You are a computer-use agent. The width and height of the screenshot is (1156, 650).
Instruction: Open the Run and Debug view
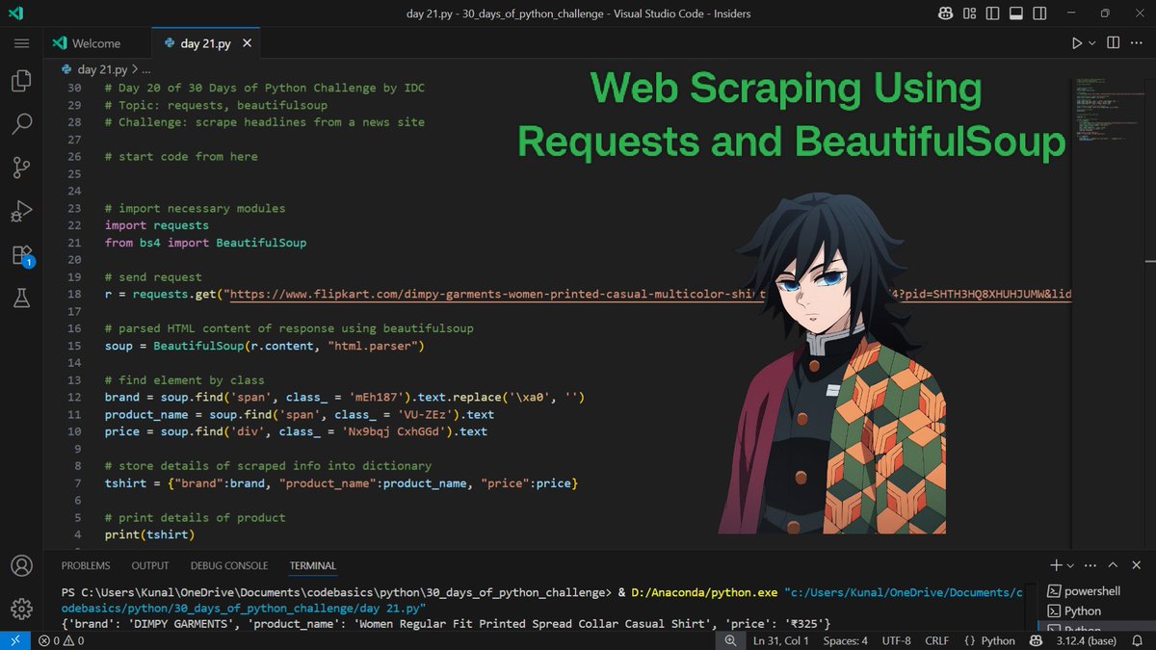tap(21, 211)
